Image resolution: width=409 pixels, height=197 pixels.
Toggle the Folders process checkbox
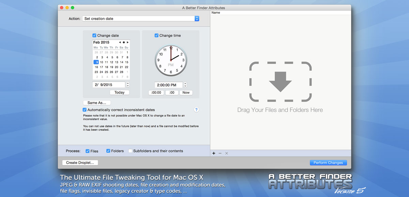pyautogui.click(x=108, y=151)
